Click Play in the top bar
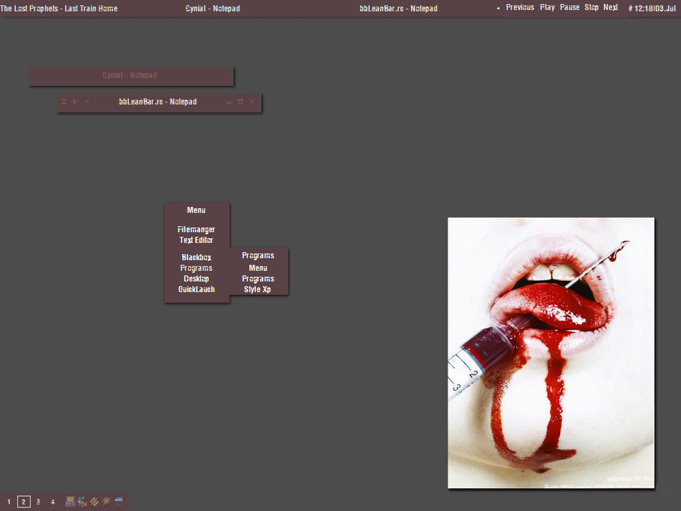681x511 pixels. point(547,7)
